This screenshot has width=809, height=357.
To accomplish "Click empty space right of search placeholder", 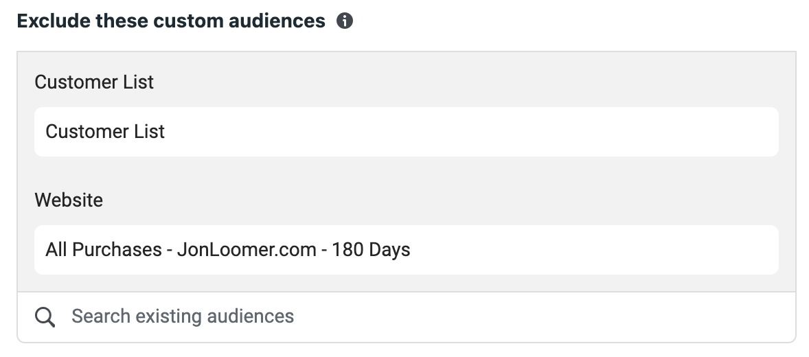I will (x=542, y=316).
